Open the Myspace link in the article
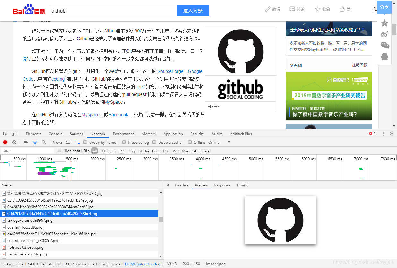 tap(91, 115)
